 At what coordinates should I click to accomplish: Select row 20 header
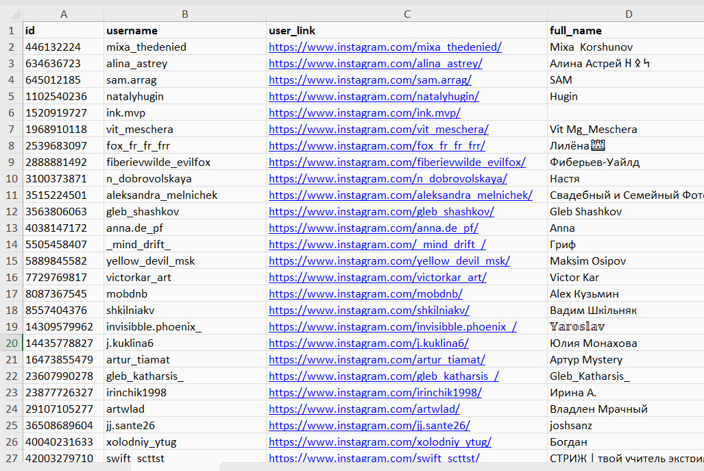[12, 343]
